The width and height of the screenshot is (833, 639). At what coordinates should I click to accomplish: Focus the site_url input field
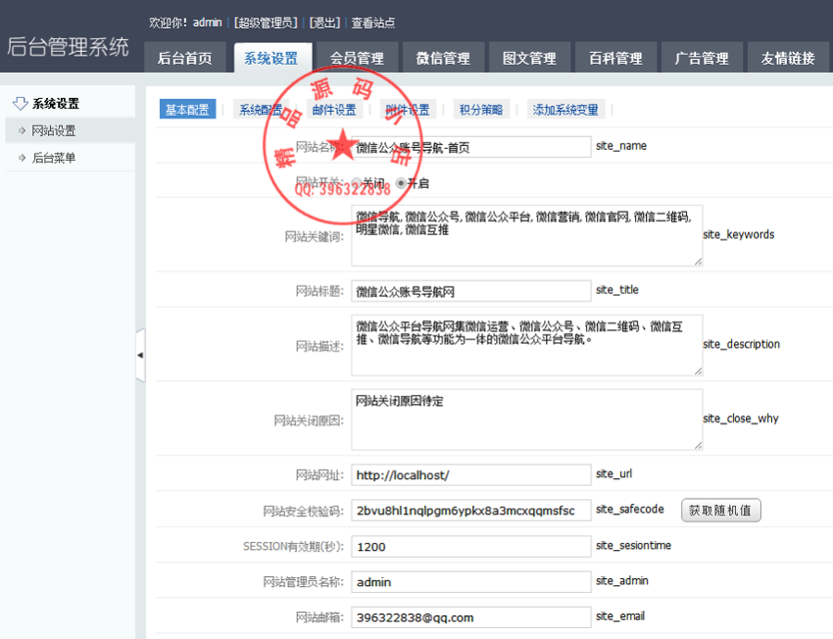point(471,474)
